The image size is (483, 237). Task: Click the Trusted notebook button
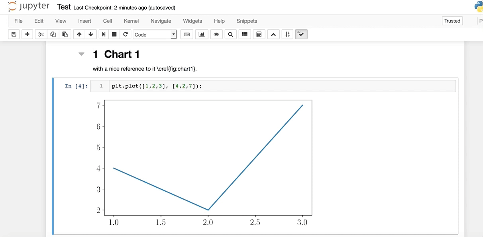point(452,21)
